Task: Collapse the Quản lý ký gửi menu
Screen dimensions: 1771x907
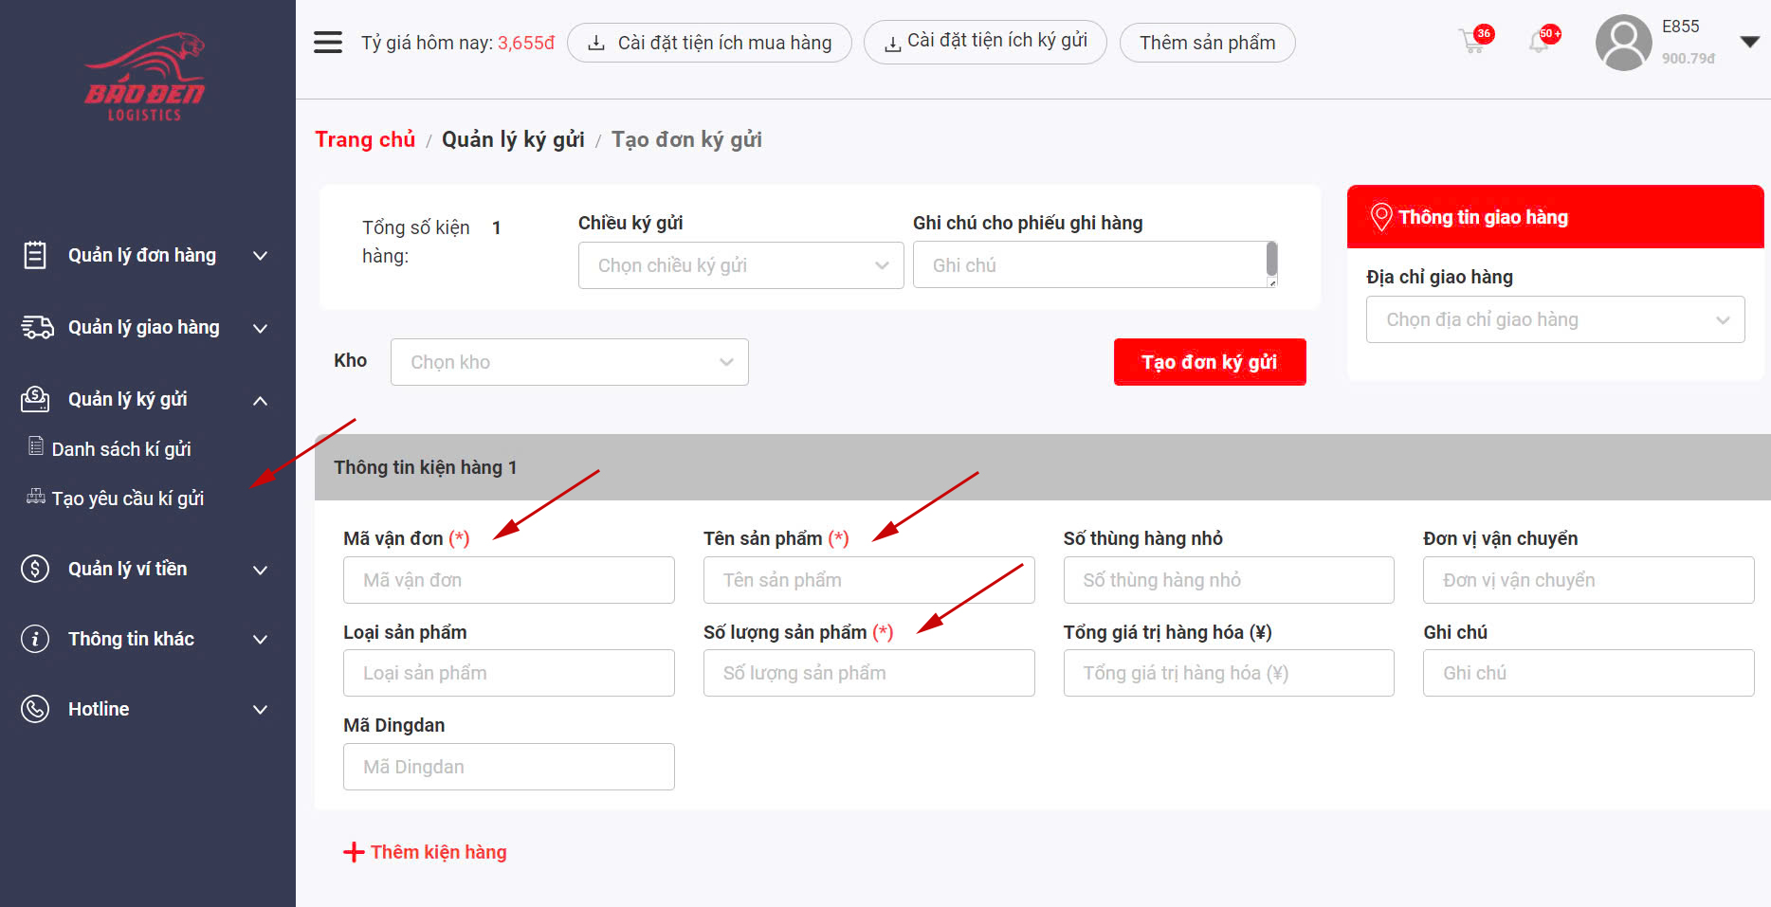Action: point(260,400)
